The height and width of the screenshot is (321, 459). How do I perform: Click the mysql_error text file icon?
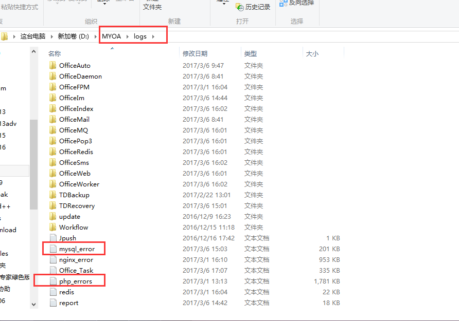point(52,249)
